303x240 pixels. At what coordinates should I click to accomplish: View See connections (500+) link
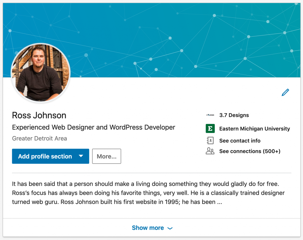[250, 151]
